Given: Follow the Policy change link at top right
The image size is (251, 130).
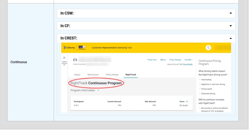Looking at the screenshot, I should coord(176,60).
